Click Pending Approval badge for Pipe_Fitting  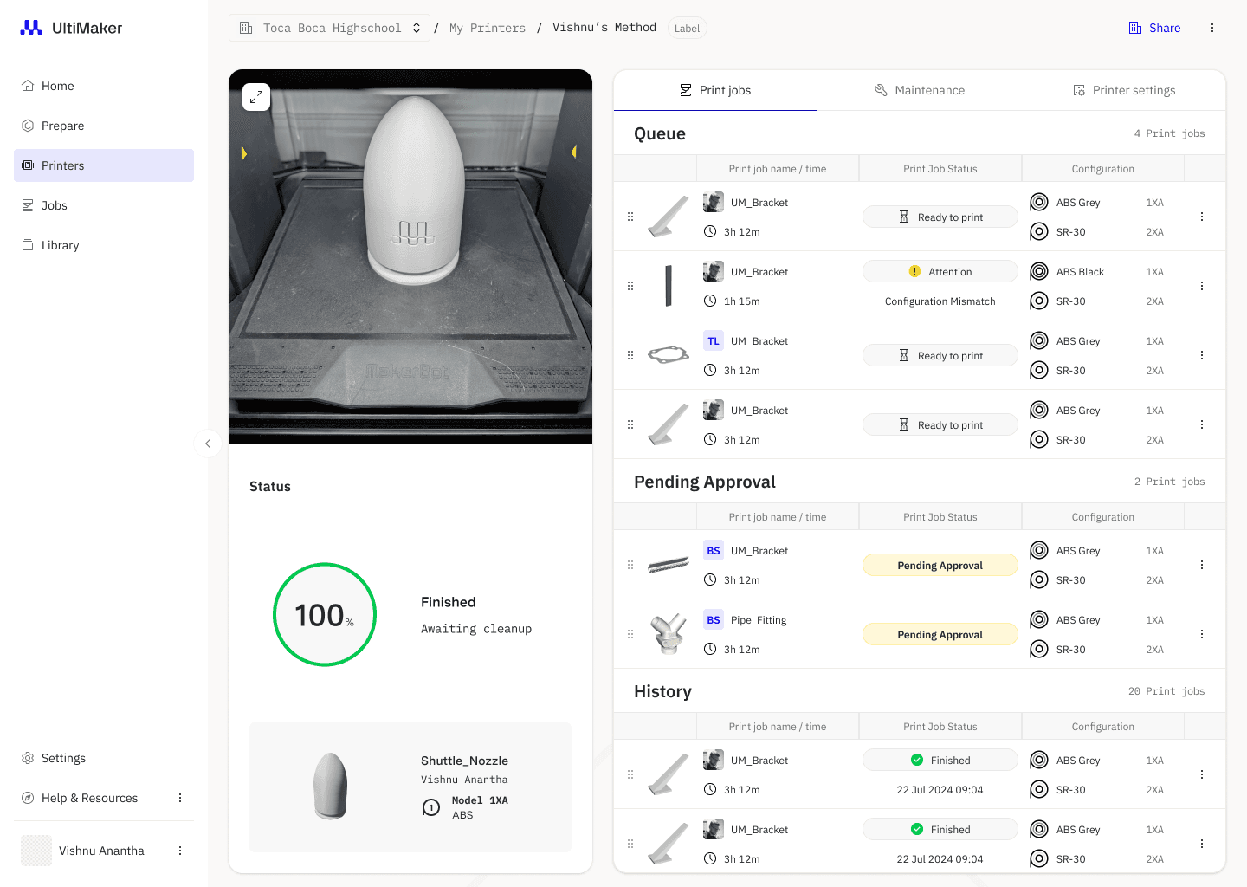coord(940,634)
